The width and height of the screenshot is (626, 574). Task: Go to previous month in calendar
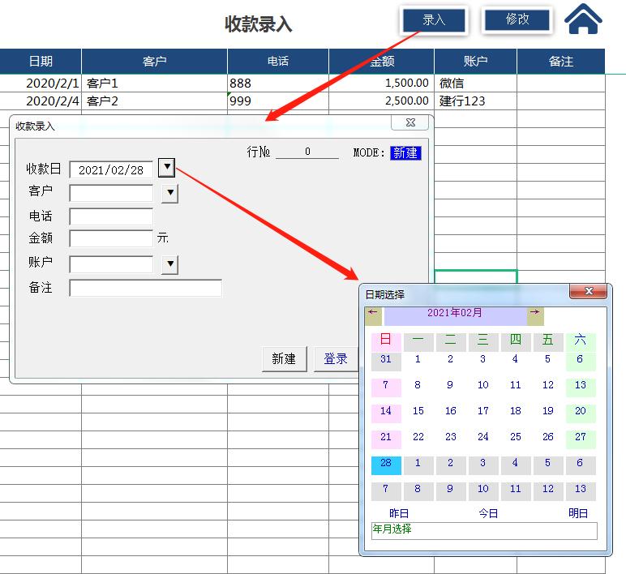(x=373, y=315)
